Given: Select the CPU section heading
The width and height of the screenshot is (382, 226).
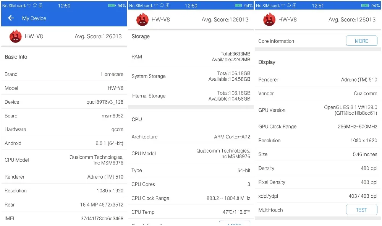Looking at the screenshot, I should (137, 119).
